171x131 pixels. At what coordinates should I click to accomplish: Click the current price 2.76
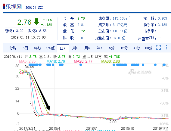click(24, 22)
